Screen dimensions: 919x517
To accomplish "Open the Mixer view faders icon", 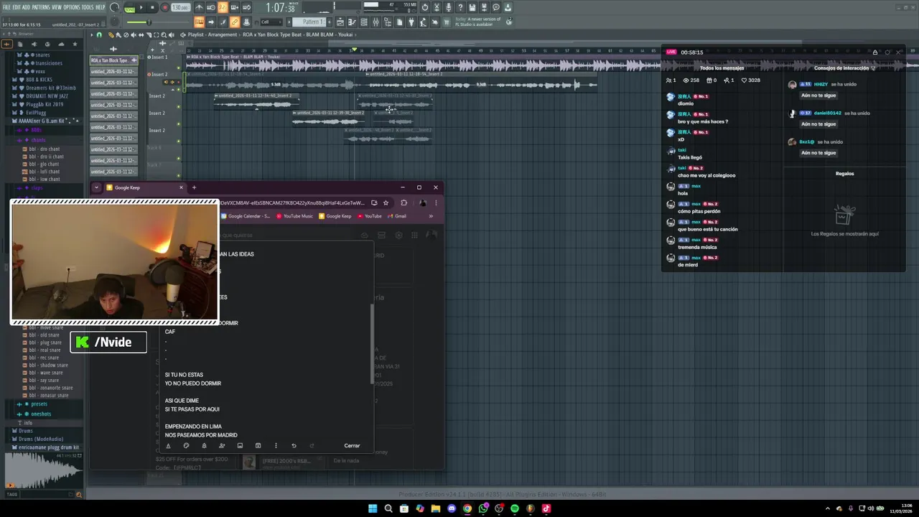I will [375, 22].
